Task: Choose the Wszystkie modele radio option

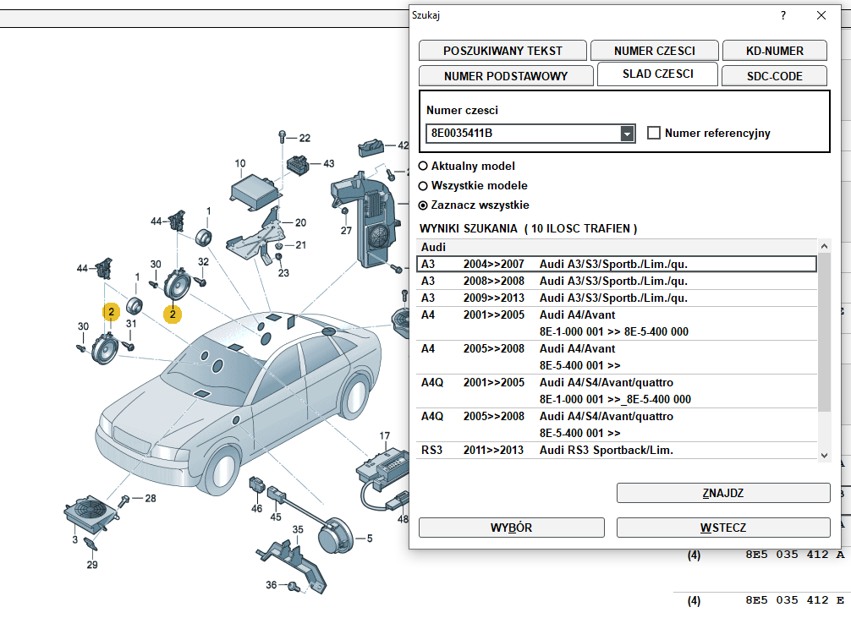Action: pyautogui.click(x=423, y=185)
